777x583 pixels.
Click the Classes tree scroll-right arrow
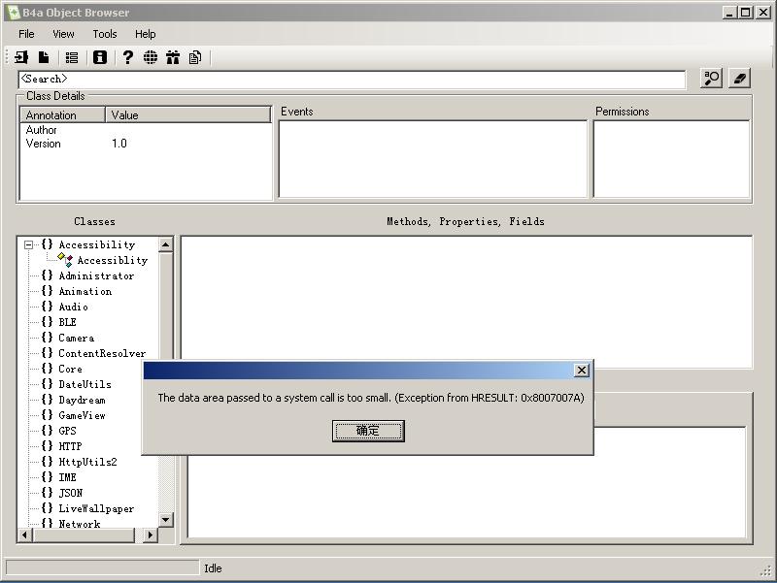151,535
